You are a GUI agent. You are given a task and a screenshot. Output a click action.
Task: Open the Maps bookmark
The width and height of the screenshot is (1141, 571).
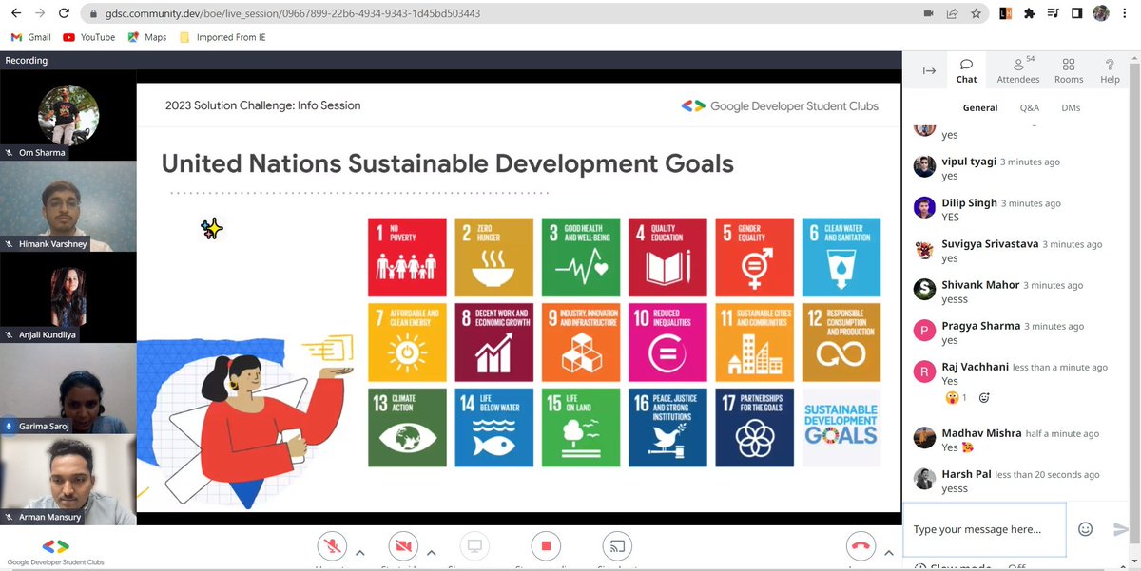(147, 37)
